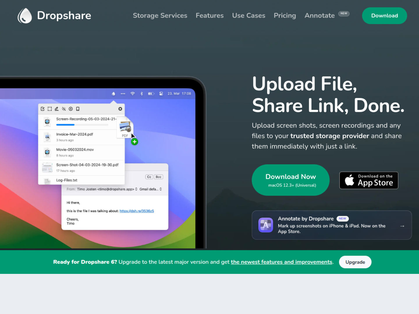This screenshot has width=419, height=314.
Task: Click the Annotate app icon in the promo card
Action: (266, 225)
